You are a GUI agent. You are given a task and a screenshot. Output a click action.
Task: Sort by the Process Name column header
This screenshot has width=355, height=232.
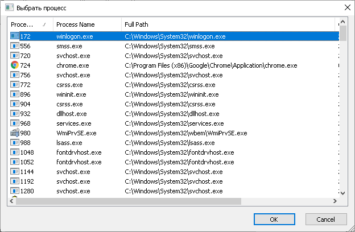pos(87,24)
